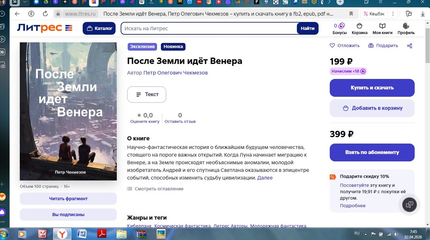Image resolution: width=430 pixels, height=240 pixels.
Task: Open File Explorer folder in taskbar
Action: pyautogui.click(x=121, y=234)
